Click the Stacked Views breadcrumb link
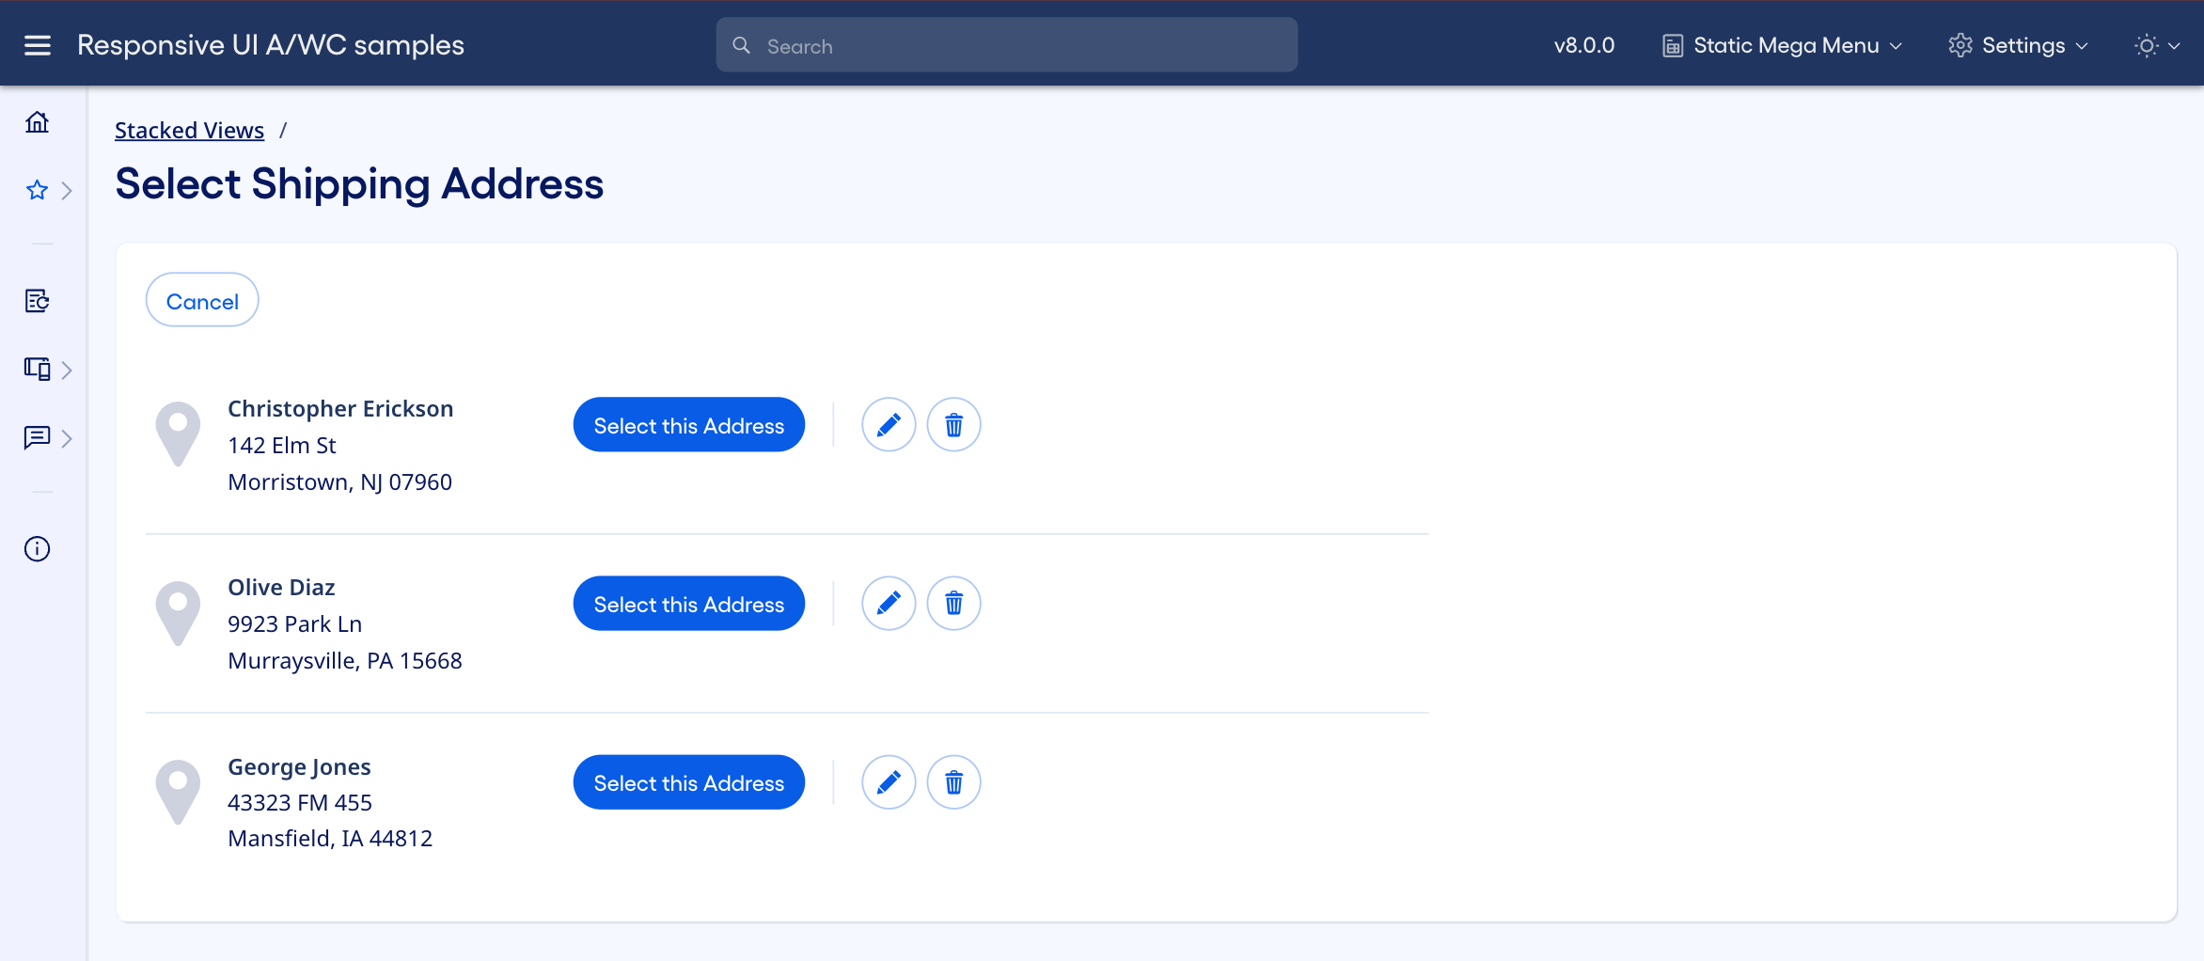 click(189, 131)
